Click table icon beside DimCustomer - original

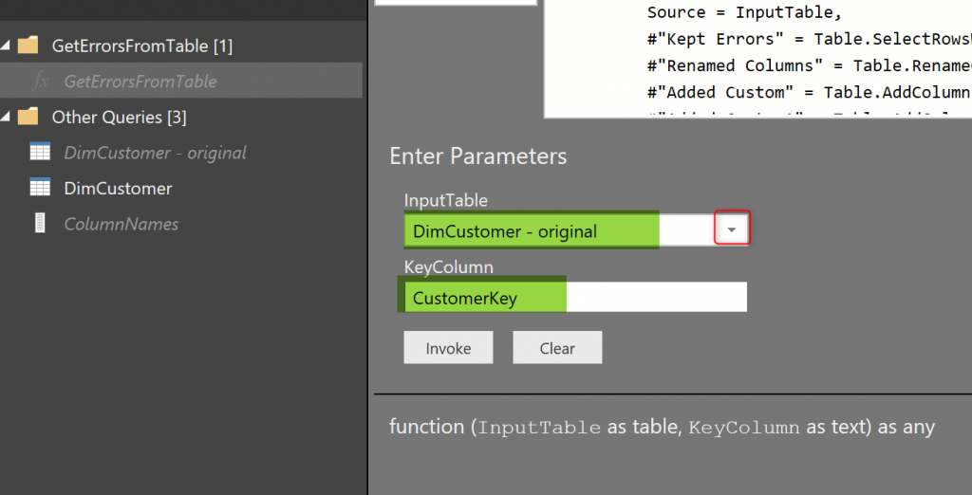coord(40,152)
